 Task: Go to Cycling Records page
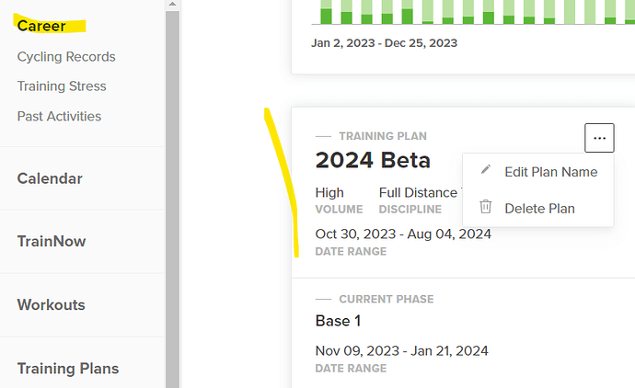click(66, 57)
